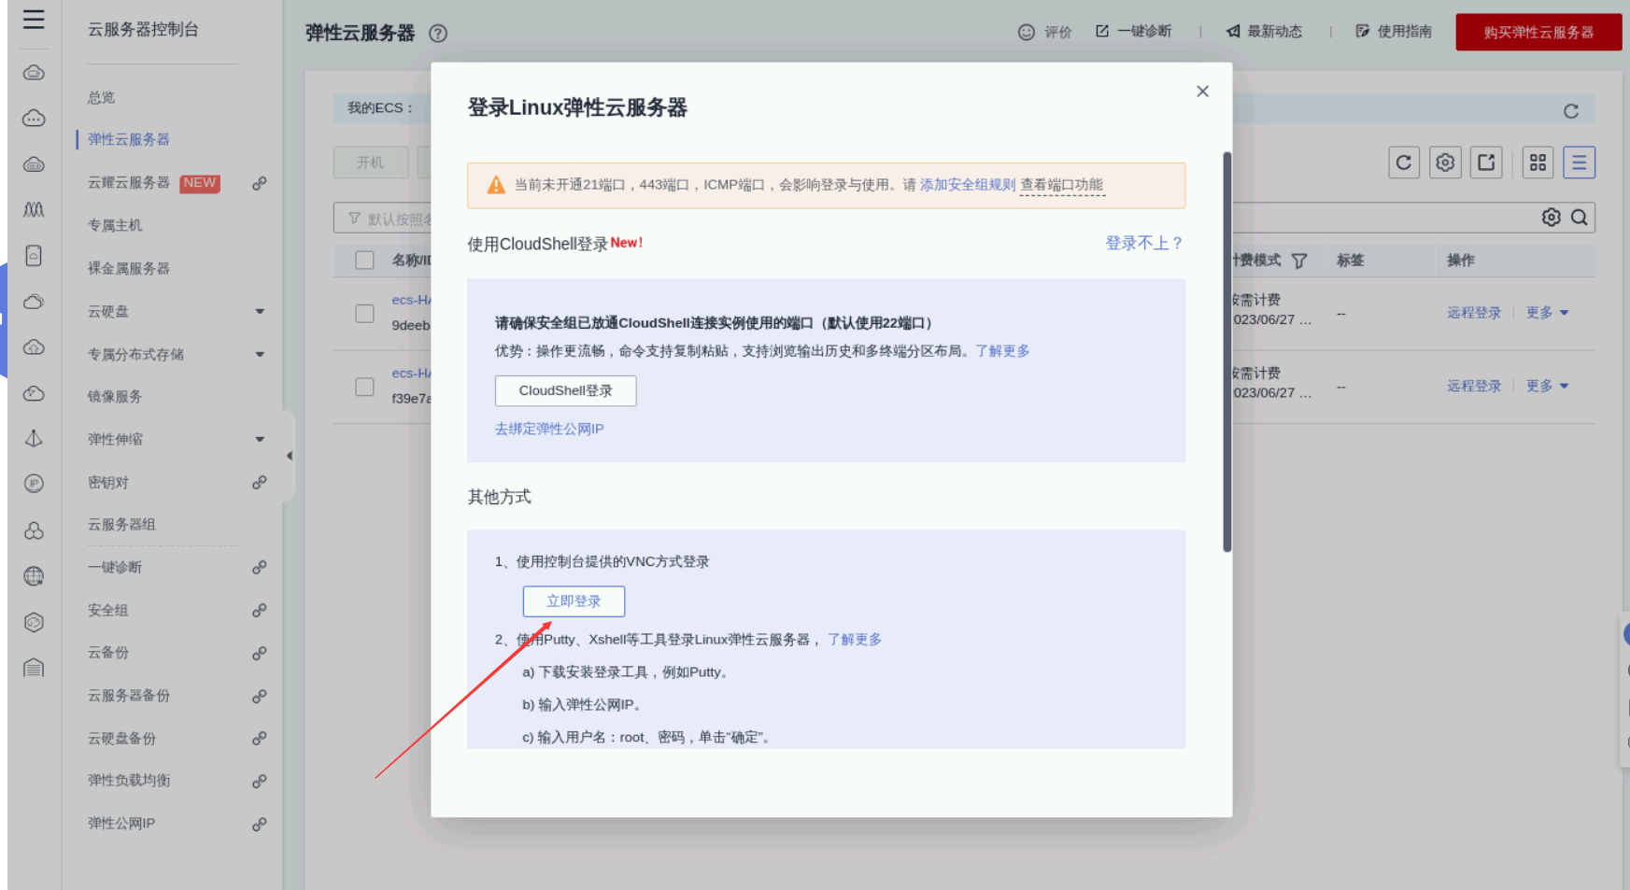Click the link icon beside 弹性公网IP
The image size is (1630, 890).
click(x=260, y=825)
